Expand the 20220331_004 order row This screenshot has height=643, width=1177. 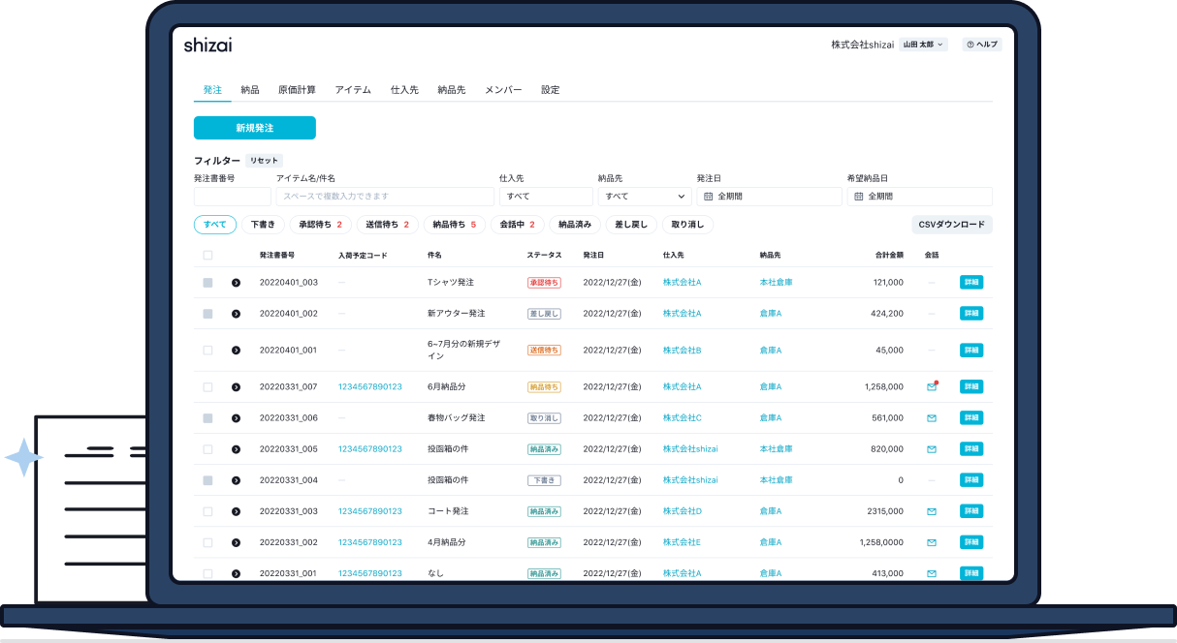pos(236,480)
